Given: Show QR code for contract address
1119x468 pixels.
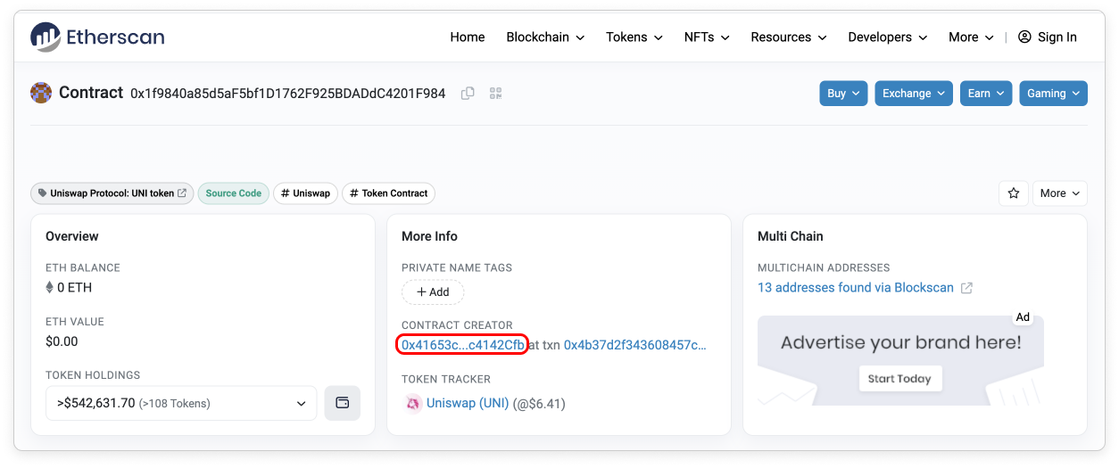Looking at the screenshot, I should pyautogui.click(x=496, y=94).
